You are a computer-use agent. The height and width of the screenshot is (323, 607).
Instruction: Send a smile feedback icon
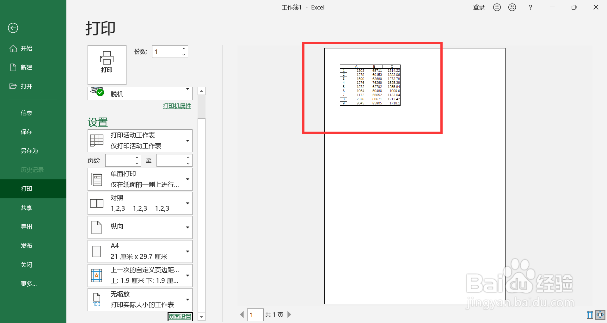point(497,7)
